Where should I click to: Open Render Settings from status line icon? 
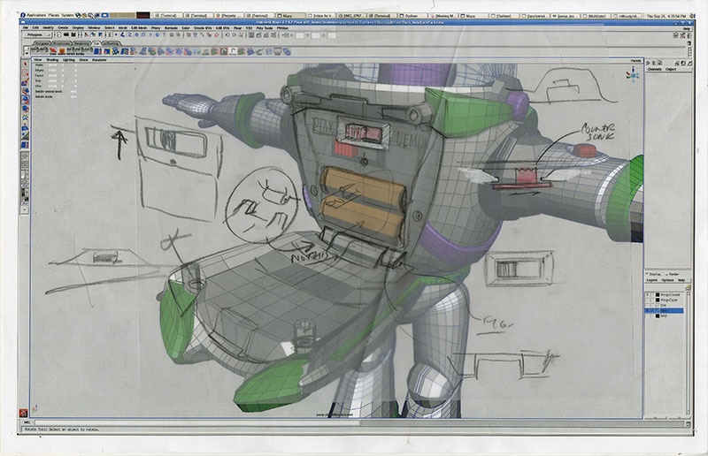point(273,34)
